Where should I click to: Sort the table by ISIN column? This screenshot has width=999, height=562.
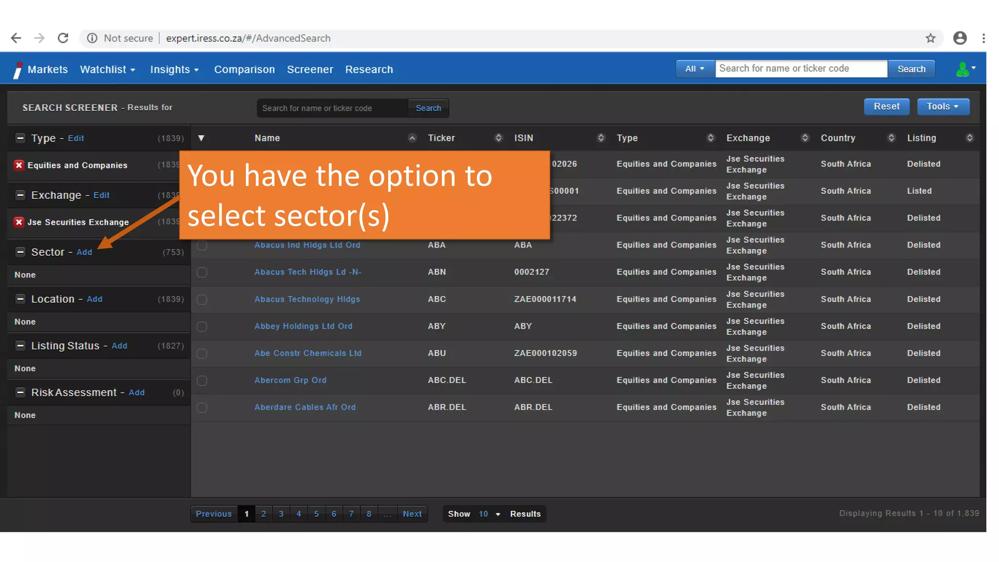click(600, 138)
